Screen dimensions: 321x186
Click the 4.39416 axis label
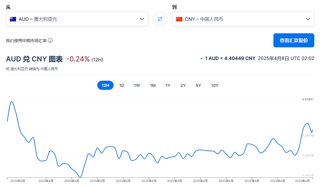click(x=308, y=135)
